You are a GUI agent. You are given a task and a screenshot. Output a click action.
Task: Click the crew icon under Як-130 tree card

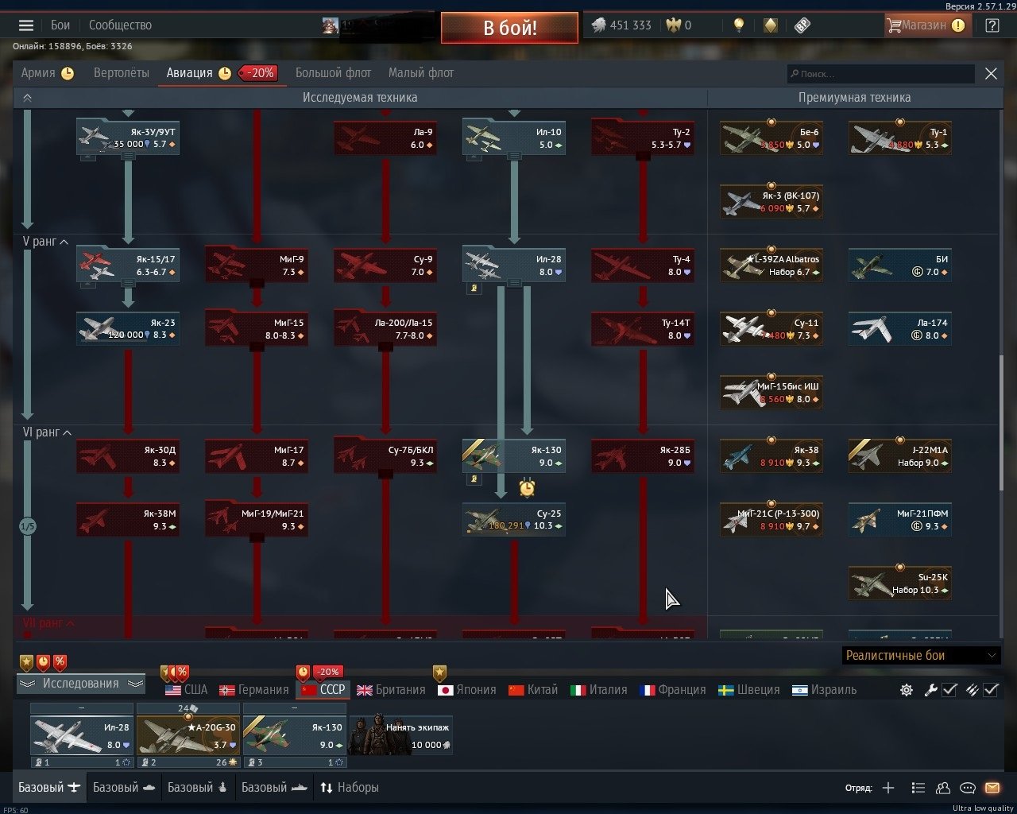[474, 479]
